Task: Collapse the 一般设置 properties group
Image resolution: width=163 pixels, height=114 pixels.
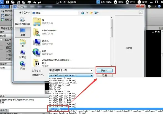Action: point(1,40)
